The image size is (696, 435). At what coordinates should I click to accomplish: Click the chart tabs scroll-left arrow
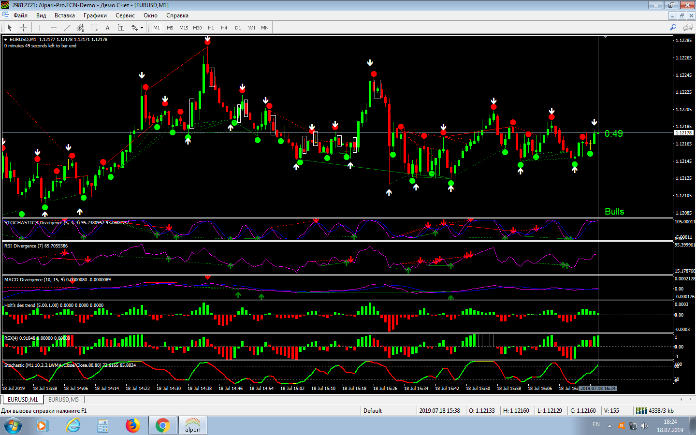tap(681, 399)
